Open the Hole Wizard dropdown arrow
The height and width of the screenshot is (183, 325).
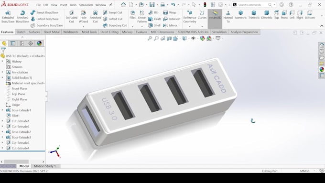(83, 27)
